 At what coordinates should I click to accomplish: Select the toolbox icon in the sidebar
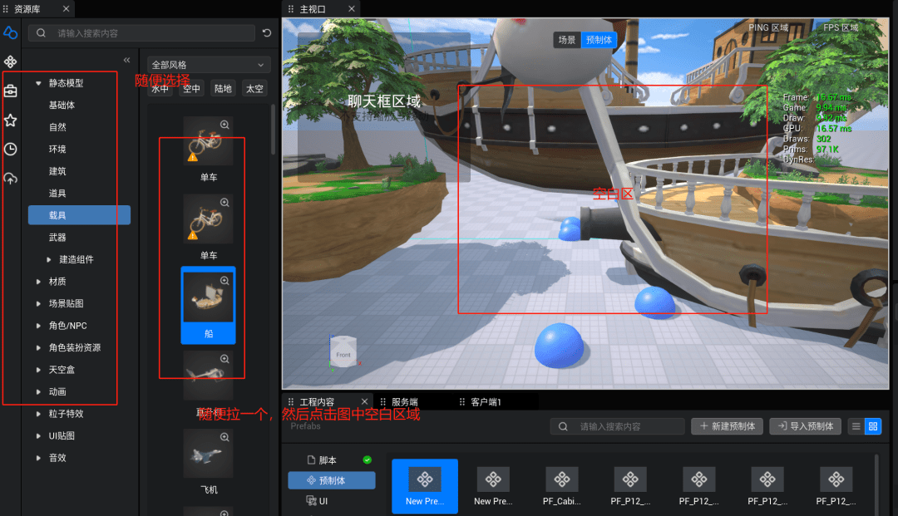10,91
